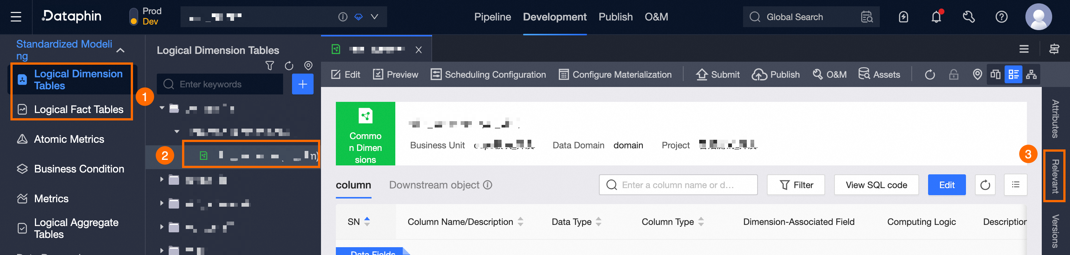
Task: Refresh the Logical Dimension Tables tree
Action: (x=289, y=66)
